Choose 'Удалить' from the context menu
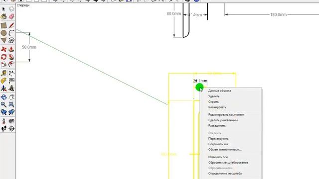 [x=214, y=96]
